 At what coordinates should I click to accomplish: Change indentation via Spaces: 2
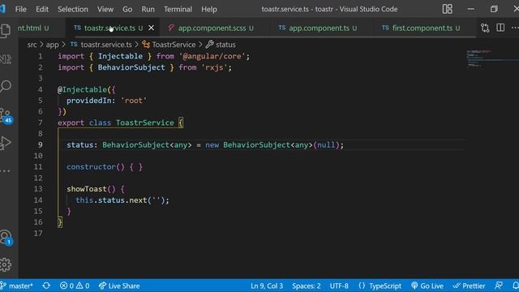[x=307, y=286]
